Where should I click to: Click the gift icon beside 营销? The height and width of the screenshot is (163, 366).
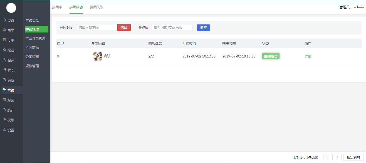tap(4, 90)
